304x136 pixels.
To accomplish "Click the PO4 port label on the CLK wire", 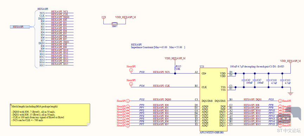I will [x=142, y=86].
